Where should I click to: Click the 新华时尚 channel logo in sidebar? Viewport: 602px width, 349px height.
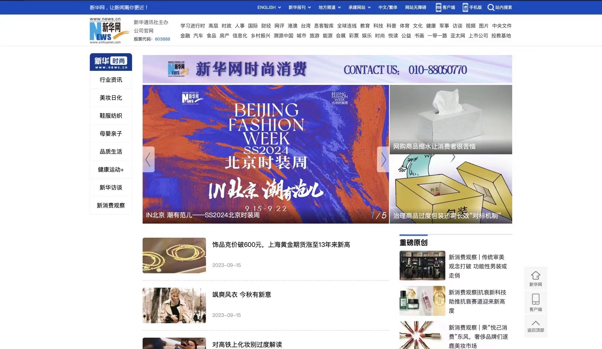point(111,62)
